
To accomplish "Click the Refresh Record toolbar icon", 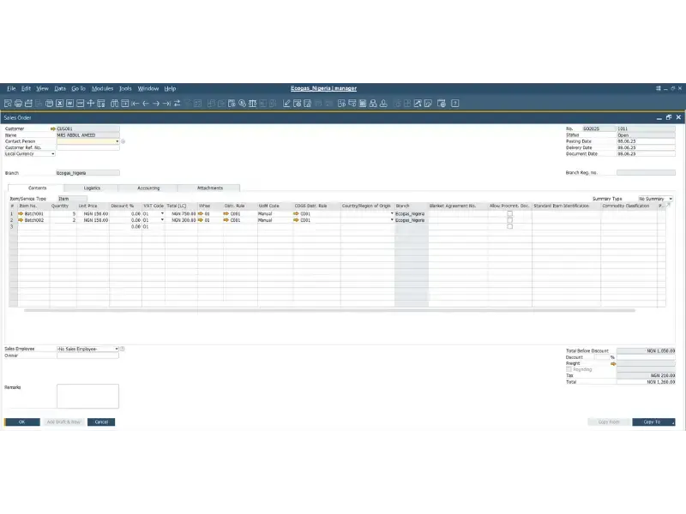I will [x=177, y=102].
